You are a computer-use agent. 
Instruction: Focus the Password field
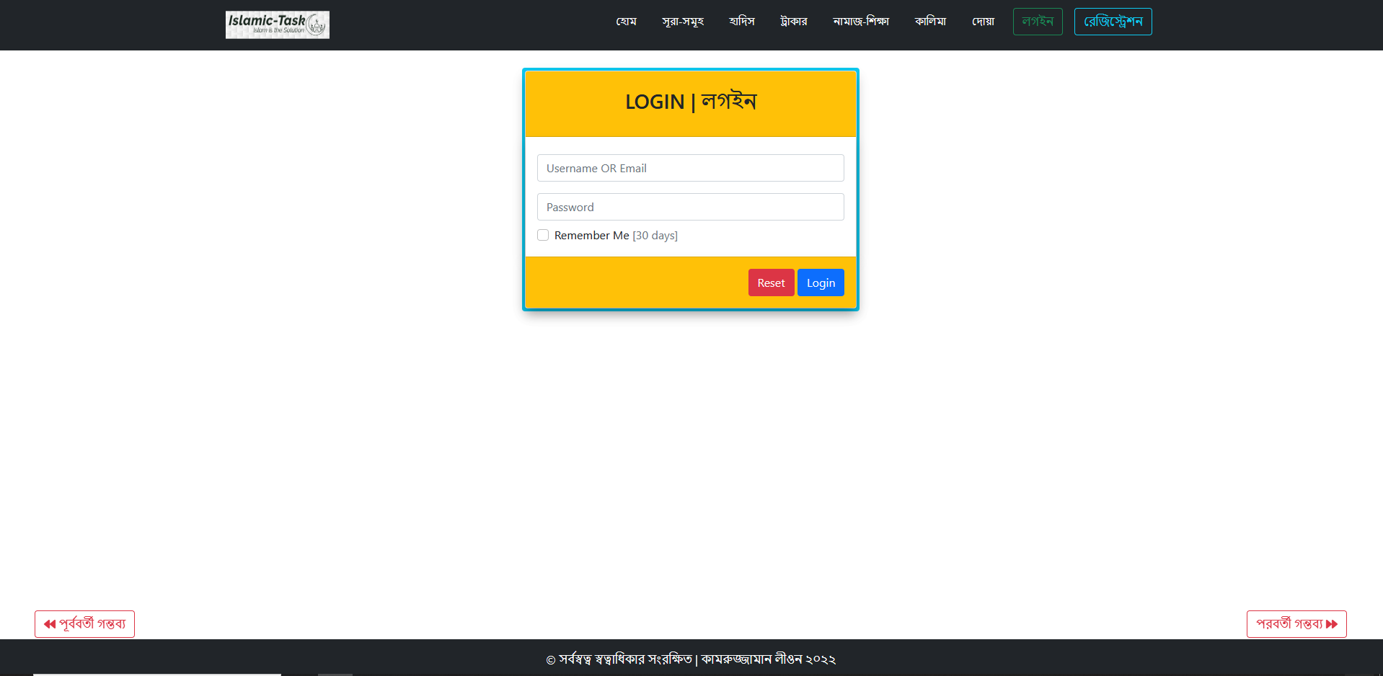691,207
